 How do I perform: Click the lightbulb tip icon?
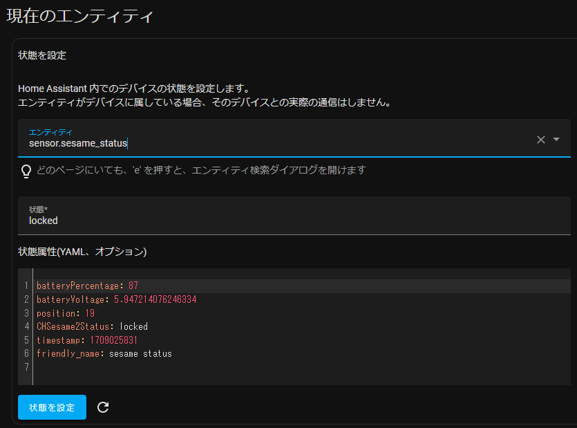(26, 171)
